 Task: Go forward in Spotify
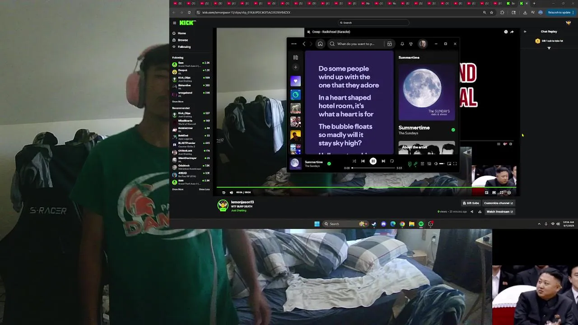[x=311, y=44]
